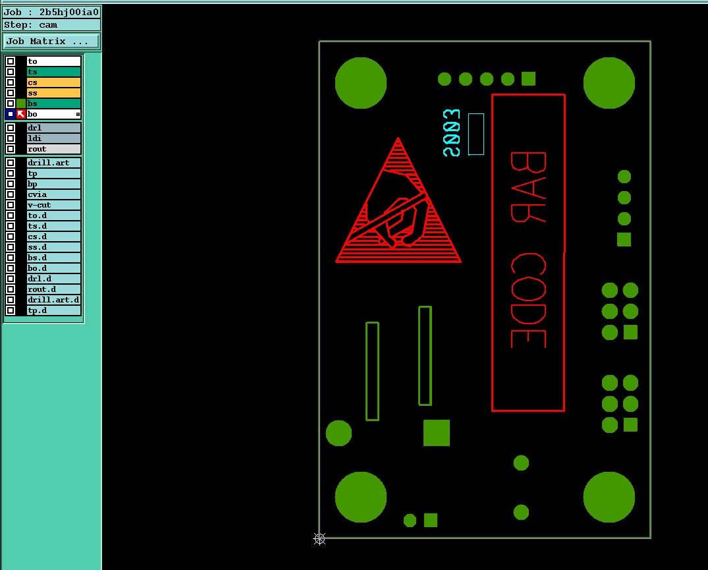The height and width of the screenshot is (570, 708).
Task: Select the 'bp' layer name
Action: (54, 184)
